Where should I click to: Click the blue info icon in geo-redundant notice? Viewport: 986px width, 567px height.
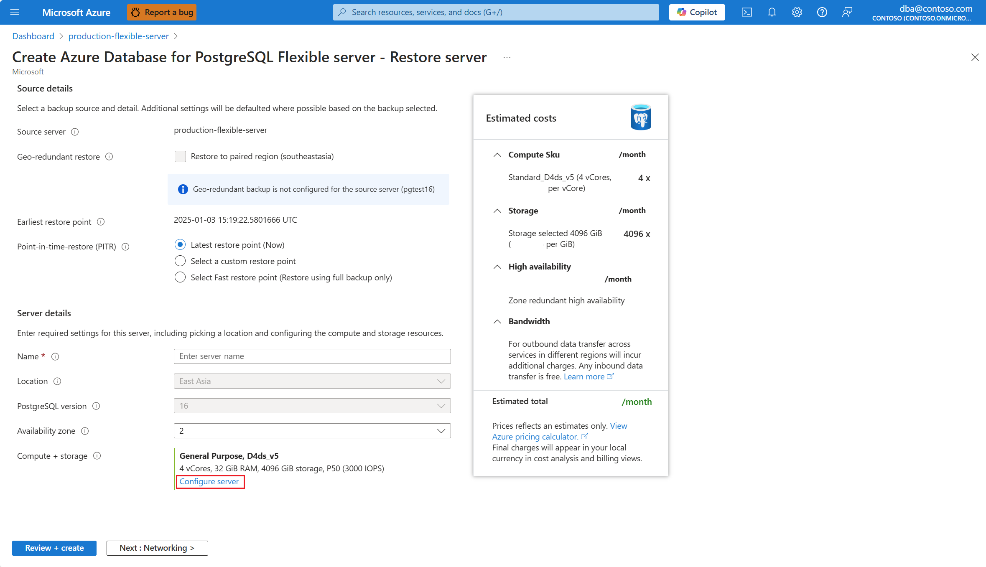coord(183,189)
